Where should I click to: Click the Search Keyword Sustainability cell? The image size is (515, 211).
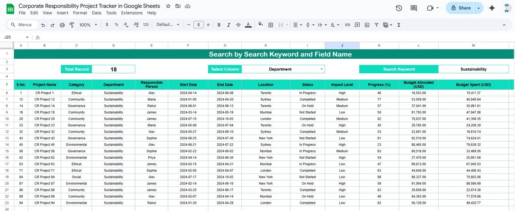pyautogui.click(x=473, y=69)
